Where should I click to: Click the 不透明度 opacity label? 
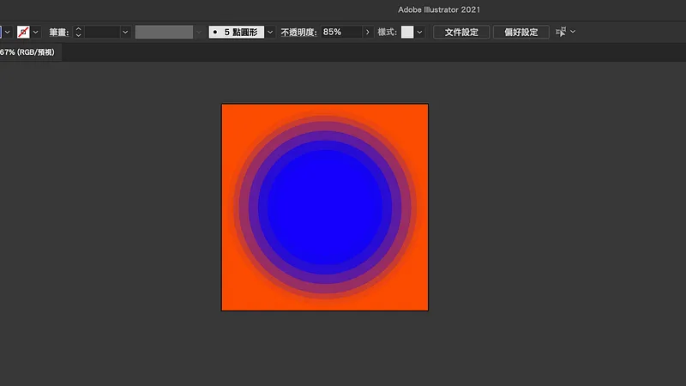coord(298,32)
